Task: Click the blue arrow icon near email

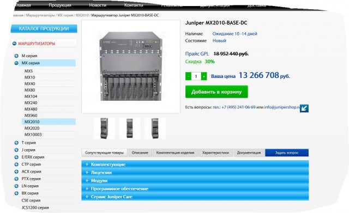Action: click(304, 108)
